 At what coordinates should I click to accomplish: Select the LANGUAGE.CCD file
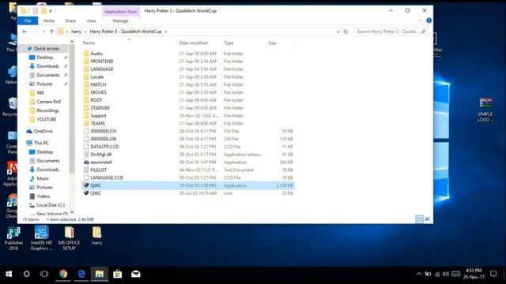pos(107,177)
